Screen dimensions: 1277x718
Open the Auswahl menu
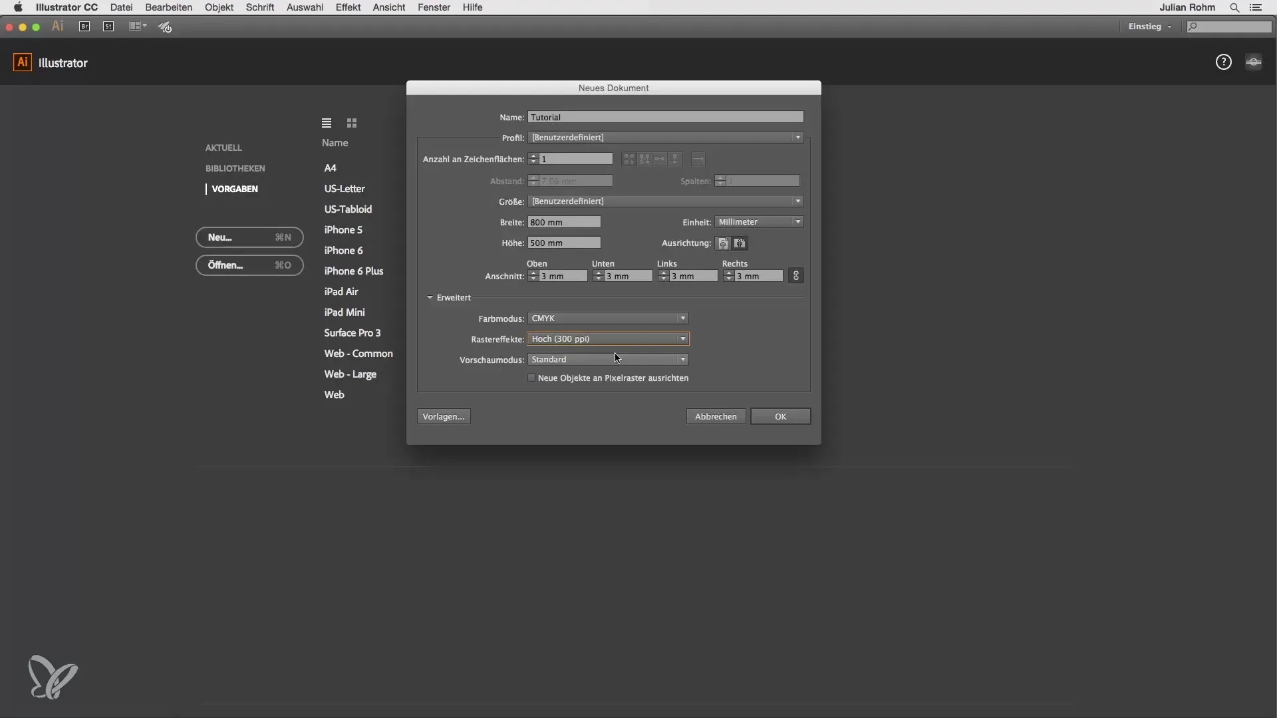(x=305, y=7)
